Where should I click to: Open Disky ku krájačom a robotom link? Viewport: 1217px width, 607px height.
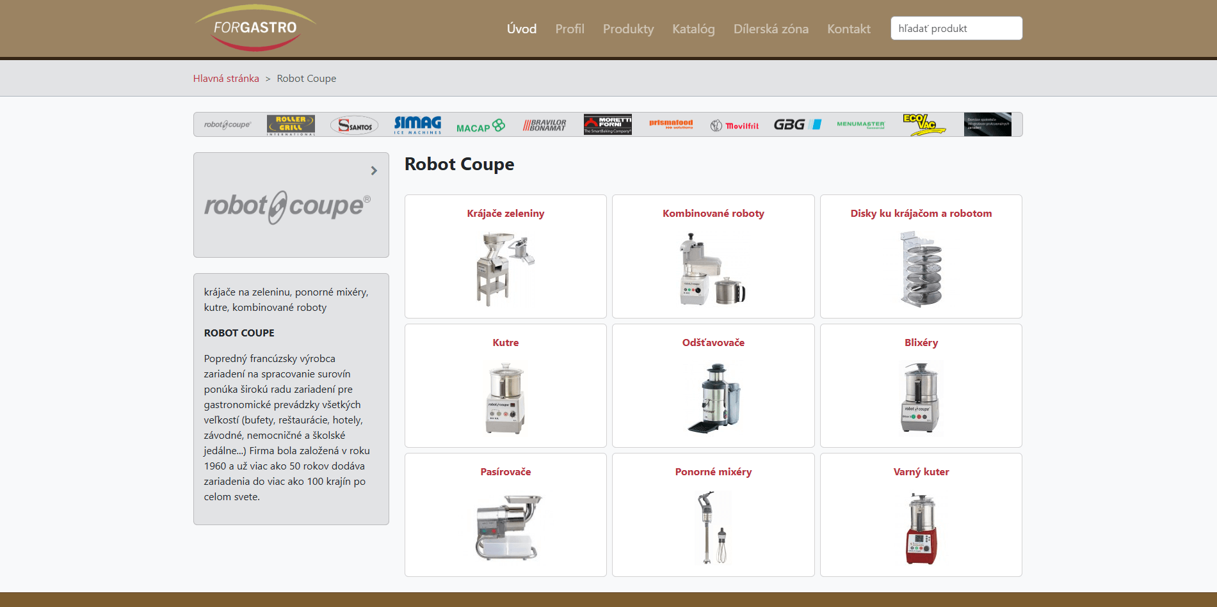(921, 214)
